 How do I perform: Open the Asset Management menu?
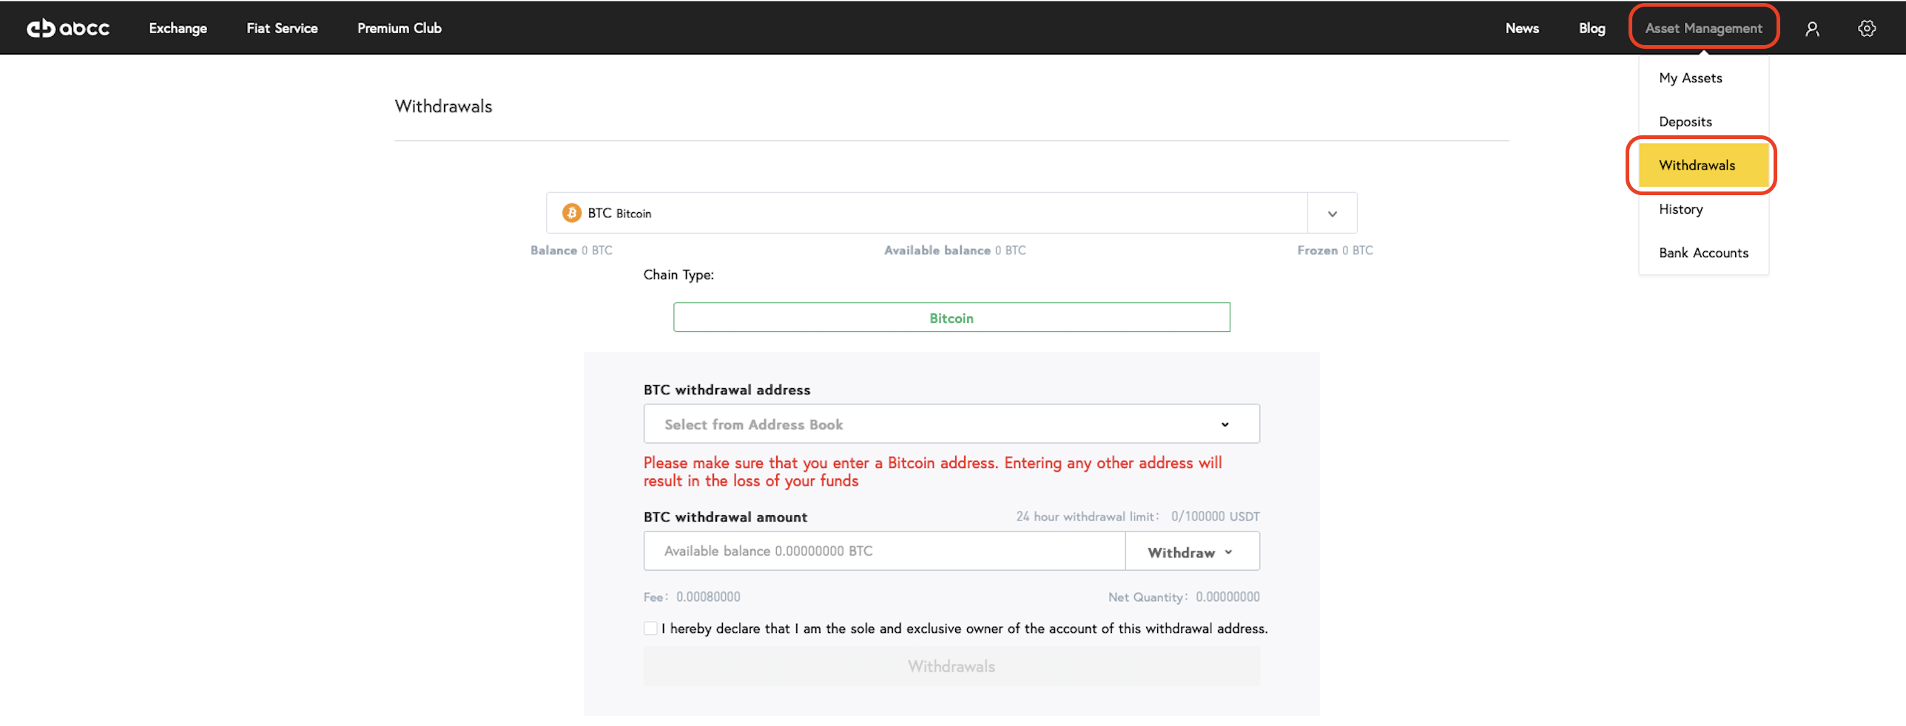coord(1703,28)
